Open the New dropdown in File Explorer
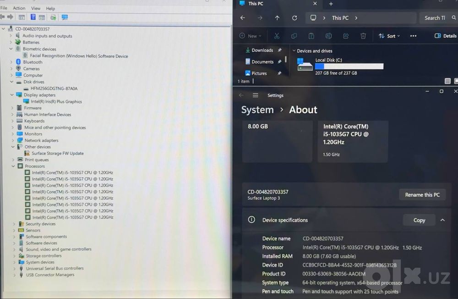This screenshot has height=299, width=458. click(251, 36)
